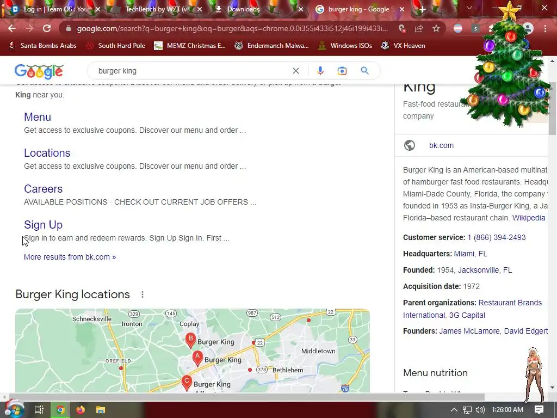Open the tab search dropdown arrow
This screenshot has height=418, width=557.
(x=469, y=8)
